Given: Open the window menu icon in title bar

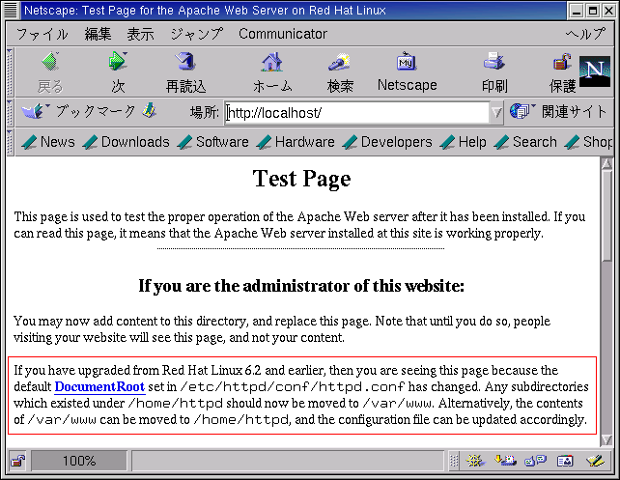Looking at the screenshot, I should pos(11,11).
